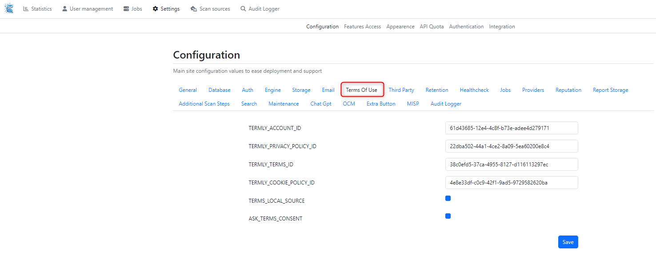Toggle the TERMS_LOCAL_SOURCE checkbox
656x275 pixels.
(448, 198)
